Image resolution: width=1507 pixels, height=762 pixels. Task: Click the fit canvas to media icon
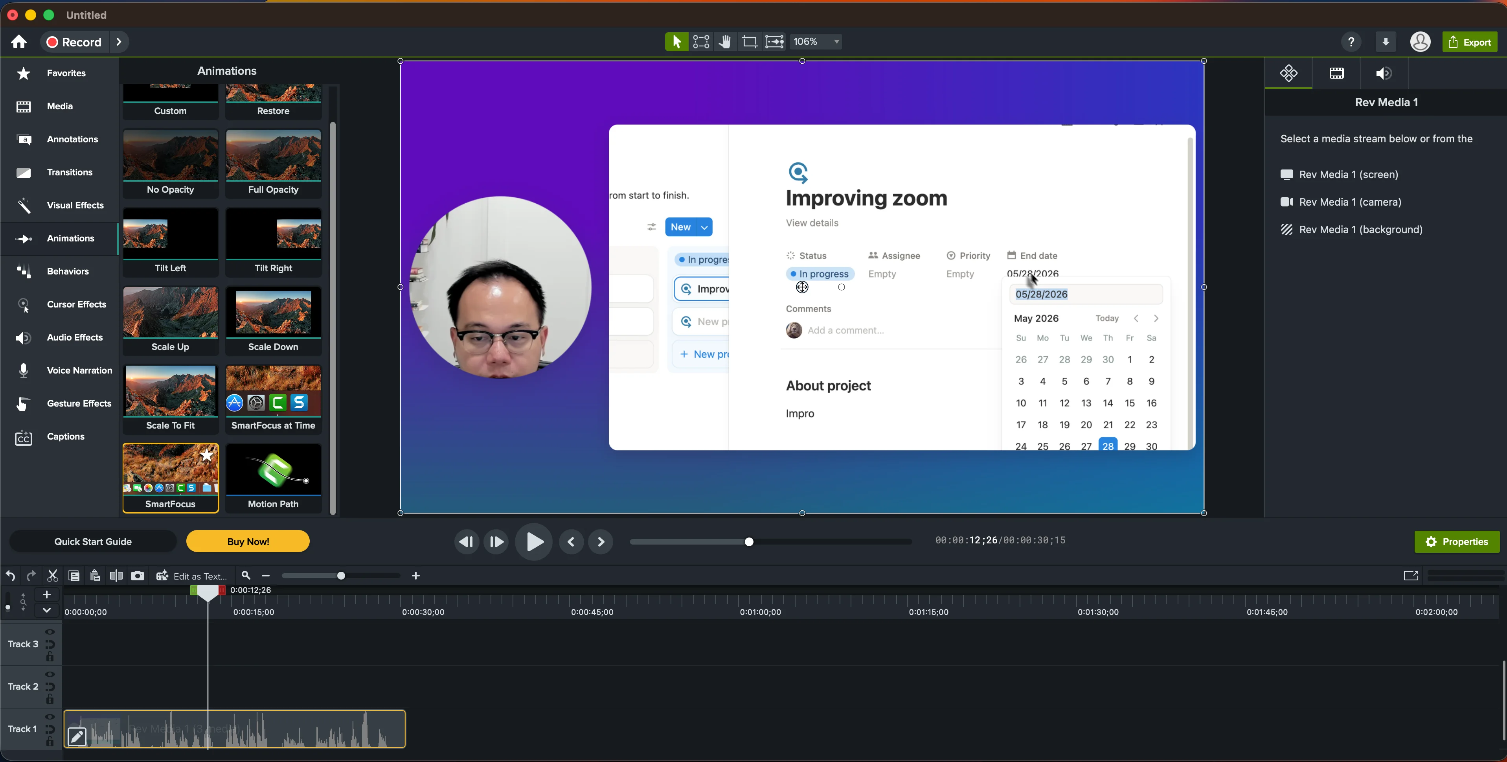[x=774, y=42]
